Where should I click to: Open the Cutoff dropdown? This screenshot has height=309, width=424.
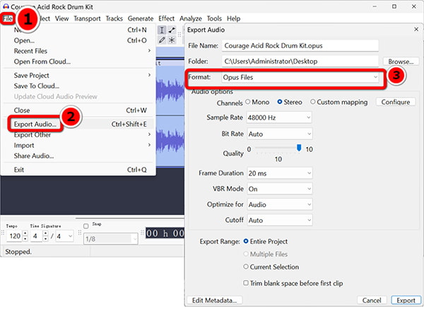pyautogui.click(x=279, y=220)
